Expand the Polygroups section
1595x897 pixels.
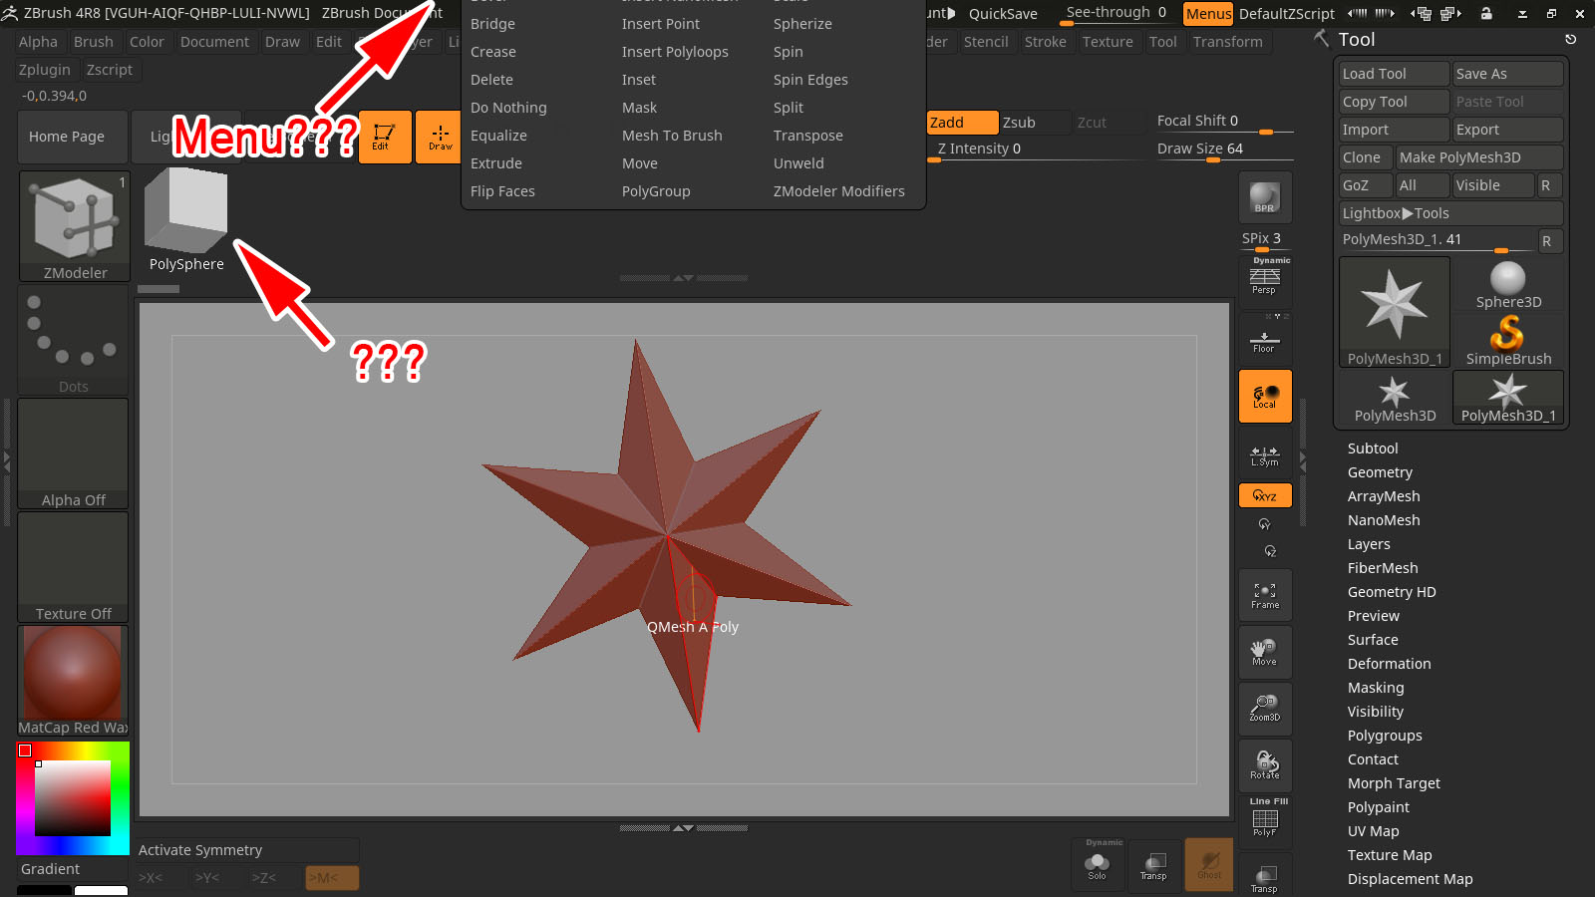[x=1385, y=736]
